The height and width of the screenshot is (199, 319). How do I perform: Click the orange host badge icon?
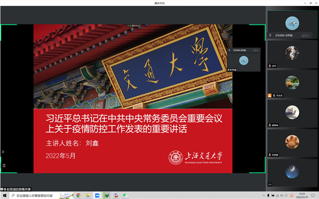(270, 96)
